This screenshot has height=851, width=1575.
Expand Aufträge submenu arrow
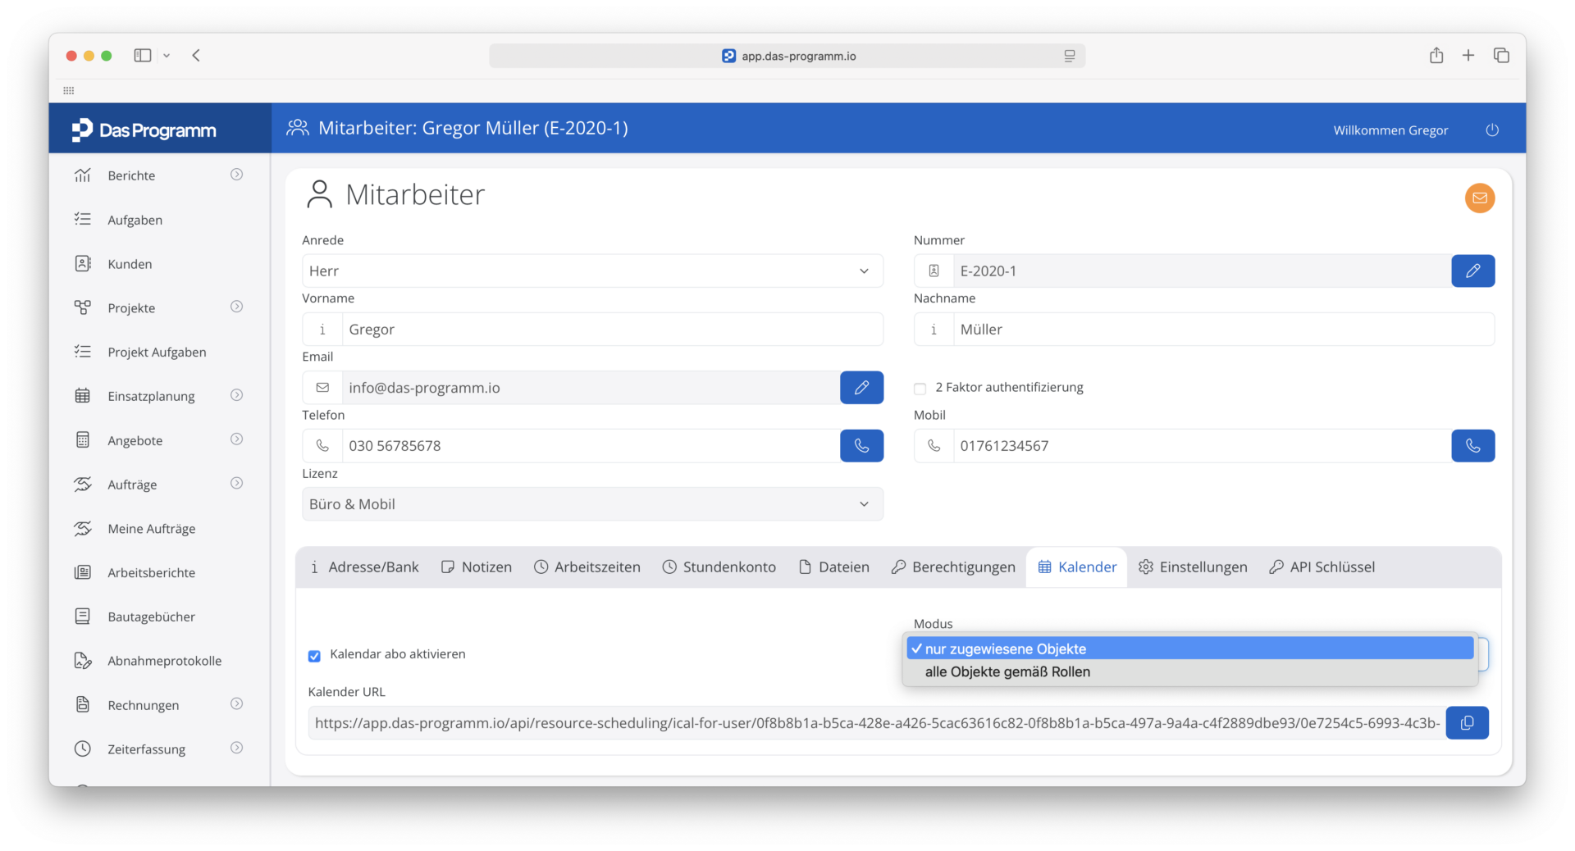click(236, 483)
